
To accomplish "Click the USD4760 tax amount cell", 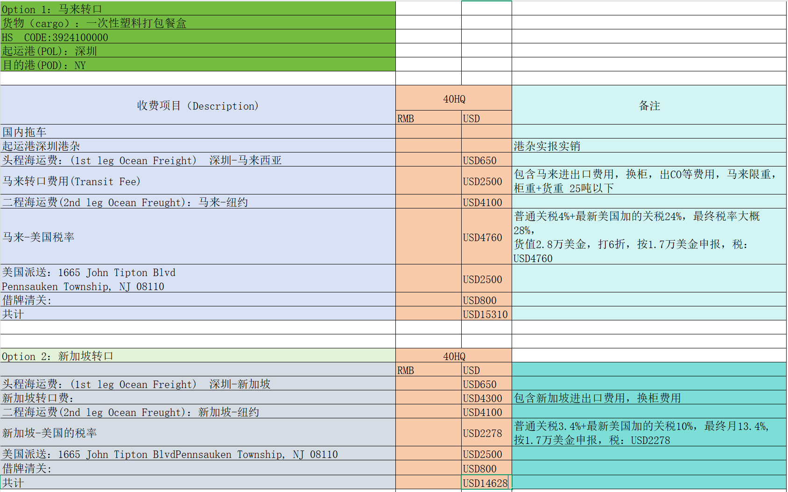I will pyautogui.click(x=486, y=237).
